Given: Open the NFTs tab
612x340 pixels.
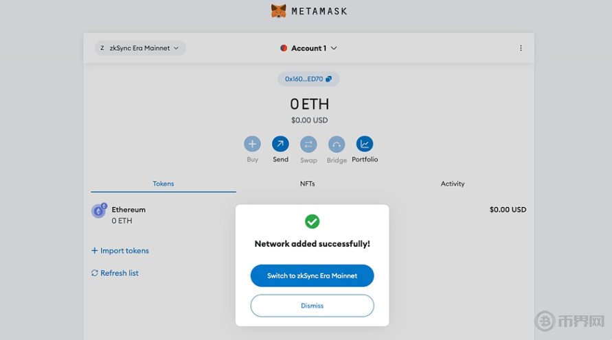Looking at the screenshot, I should pos(308,184).
